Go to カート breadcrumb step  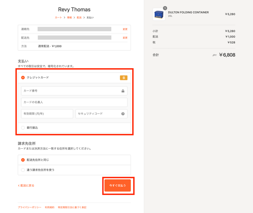(58, 18)
